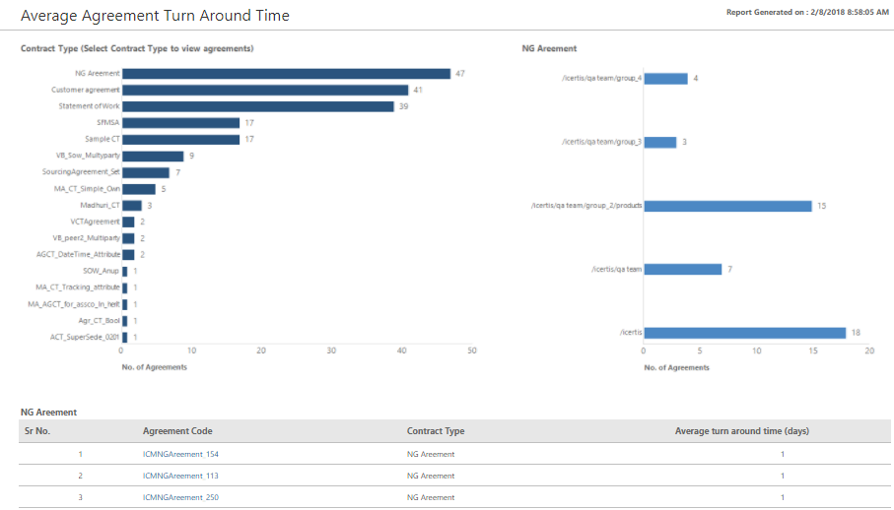Select the /icertis/qa team bar with 7

click(682, 269)
